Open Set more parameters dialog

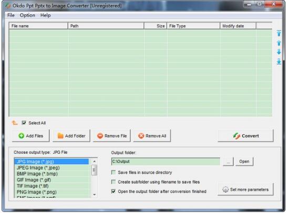pyautogui.click(x=245, y=189)
